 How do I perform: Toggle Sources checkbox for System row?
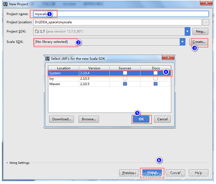[x=125, y=73]
